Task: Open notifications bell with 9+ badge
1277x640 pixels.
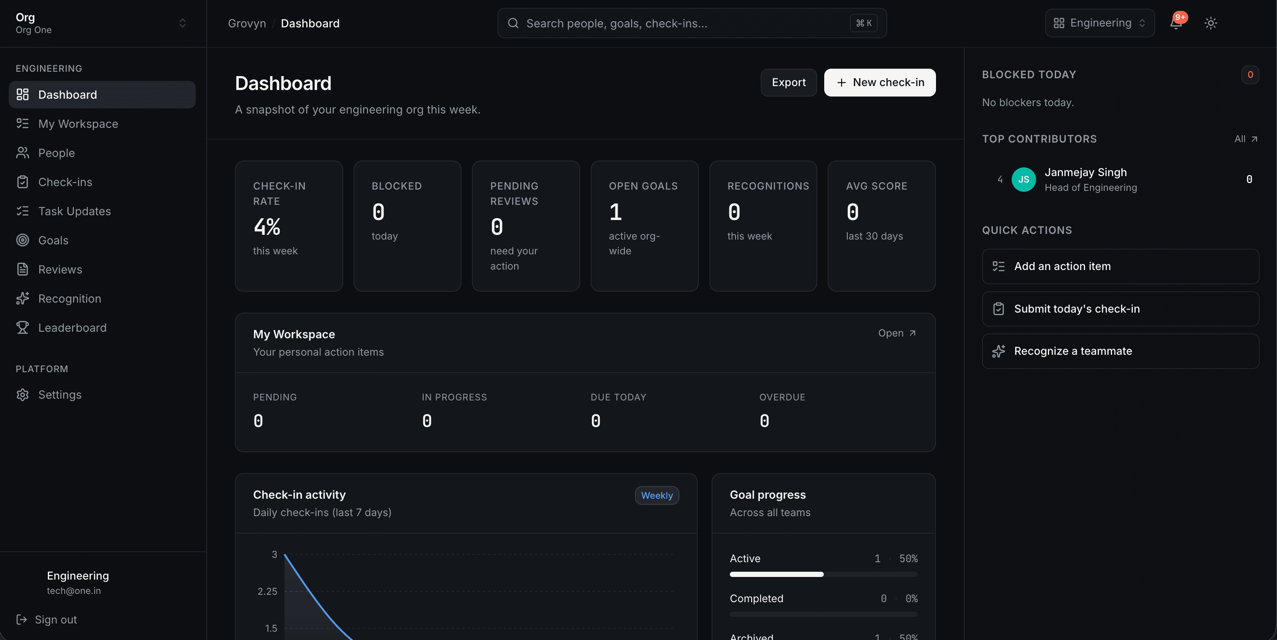Action: tap(1177, 23)
